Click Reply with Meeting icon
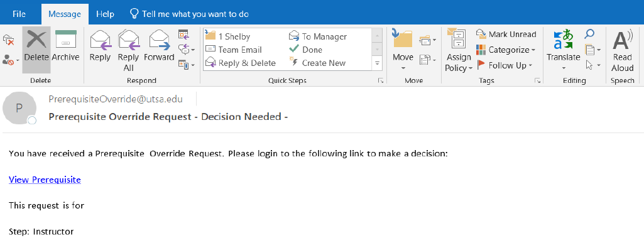The image size is (644, 243). click(x=183, y=34)
